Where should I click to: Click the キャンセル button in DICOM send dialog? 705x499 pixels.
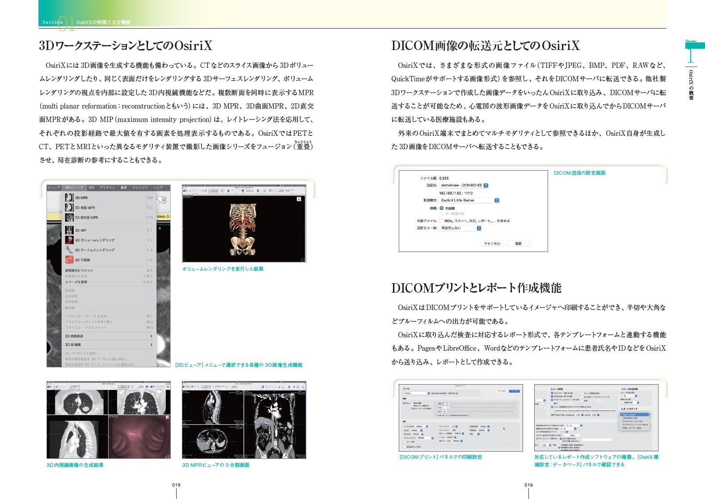(x=492, y=243)
